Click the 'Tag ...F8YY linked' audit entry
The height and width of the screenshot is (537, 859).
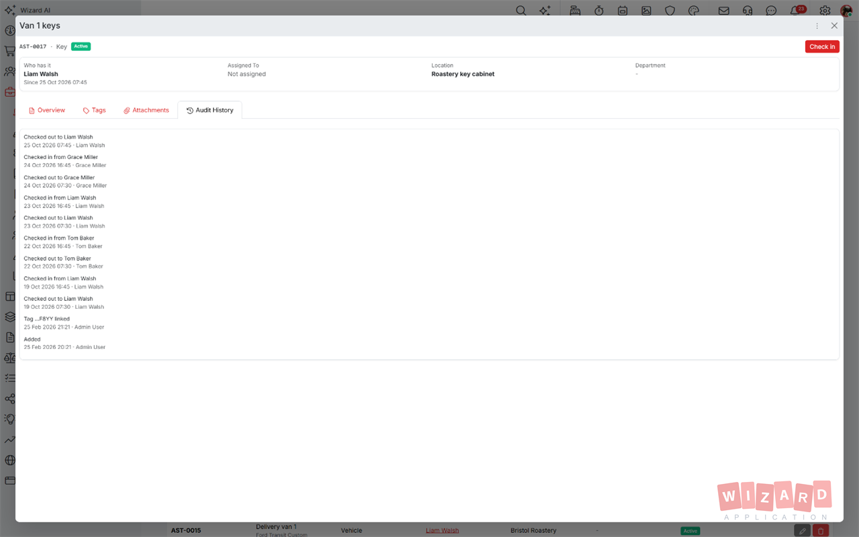47,319
